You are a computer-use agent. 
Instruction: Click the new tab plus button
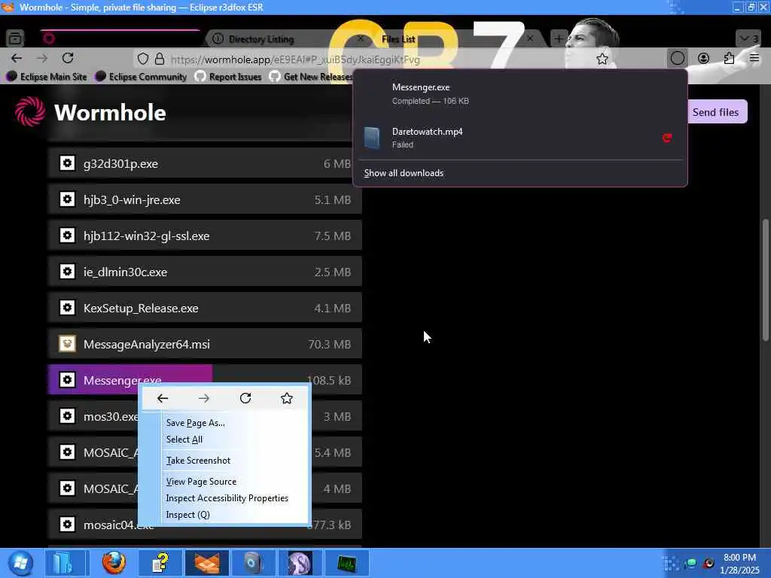tap(559, 38)
